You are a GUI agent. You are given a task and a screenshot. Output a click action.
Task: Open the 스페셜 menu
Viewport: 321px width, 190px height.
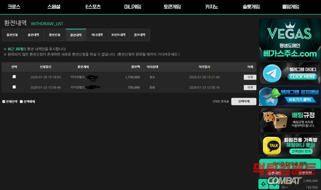click(54, 7)
